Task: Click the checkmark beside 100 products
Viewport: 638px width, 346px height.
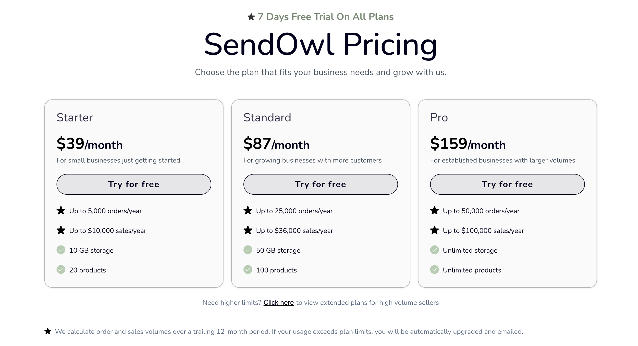Action: tap(248, 269)
